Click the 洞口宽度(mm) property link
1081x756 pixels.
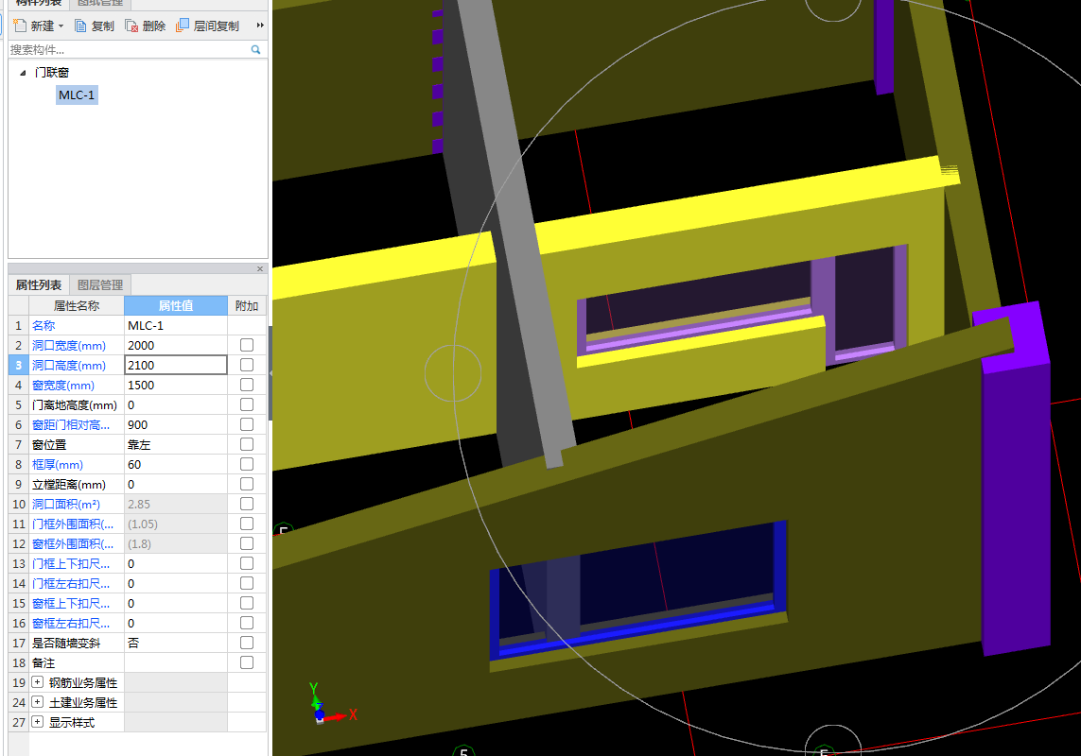click(69, 345)
